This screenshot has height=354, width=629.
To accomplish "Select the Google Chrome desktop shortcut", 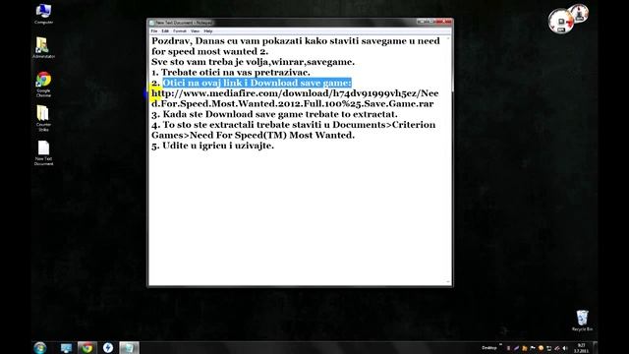I will tap(43, 85).
